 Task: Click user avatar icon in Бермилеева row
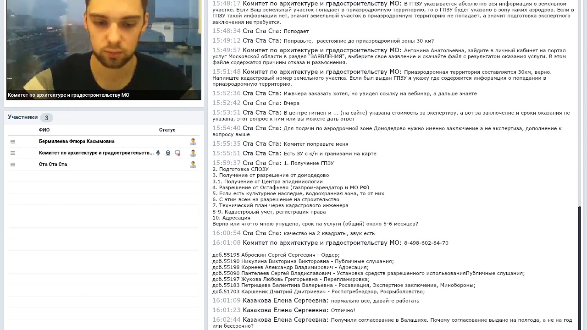point(193,142)
